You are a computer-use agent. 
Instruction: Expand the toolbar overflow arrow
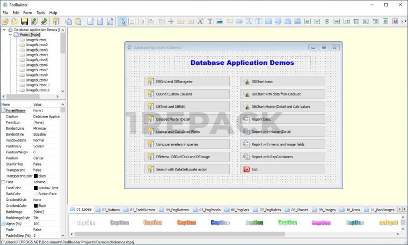pos(405,21)
